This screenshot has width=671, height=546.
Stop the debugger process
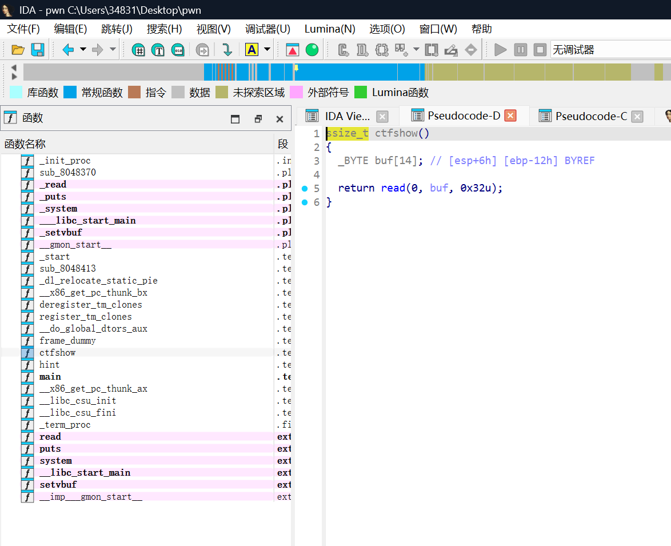[540, 50]
